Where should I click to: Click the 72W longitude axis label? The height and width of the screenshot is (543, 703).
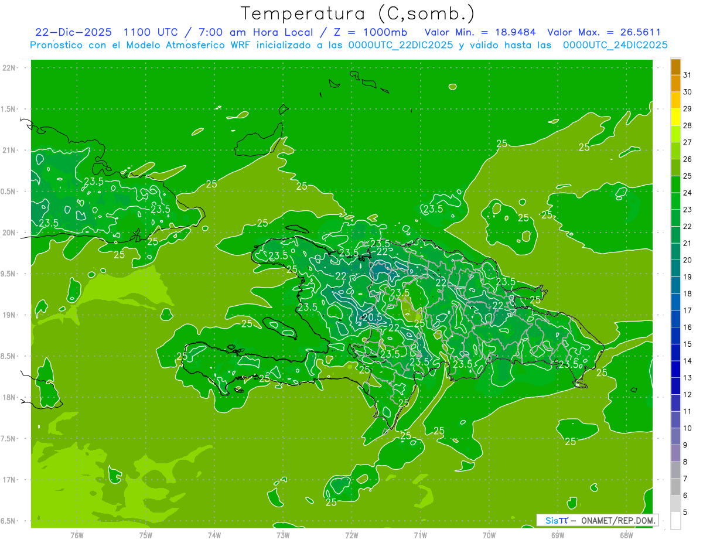351,535
